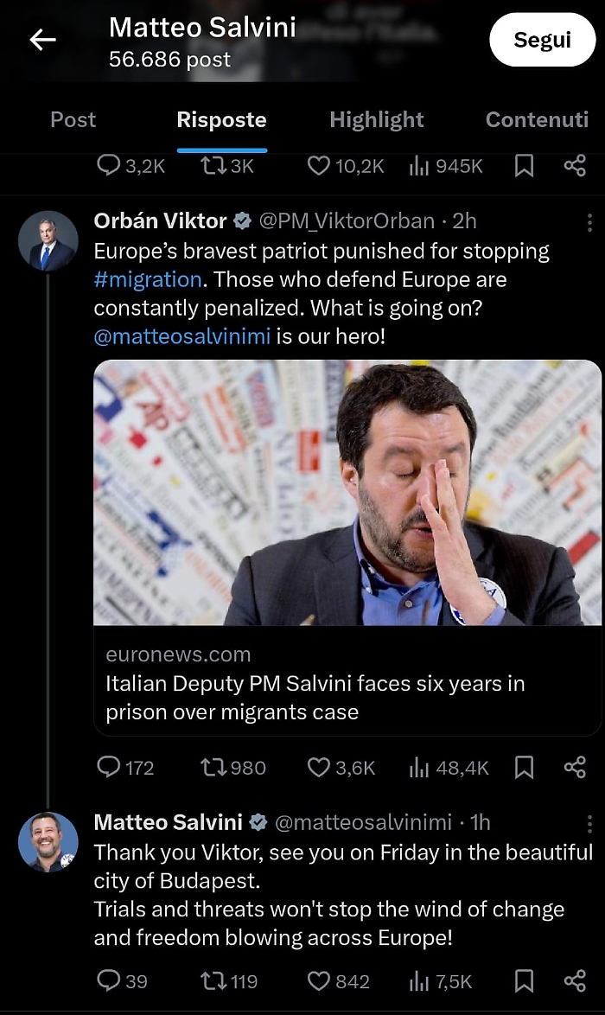Viewport: 605px width, 1015px height.
Task: Go back using the arrow
Action: point(42,40)
